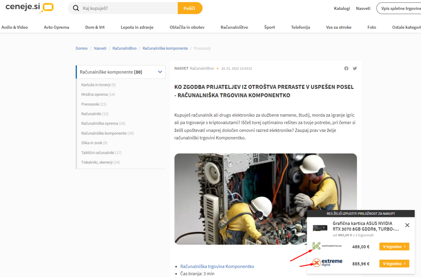Select Kartuše in tonerji (9) subcategory
Viewport: 421px width, 277px height.
click(98, 85)
